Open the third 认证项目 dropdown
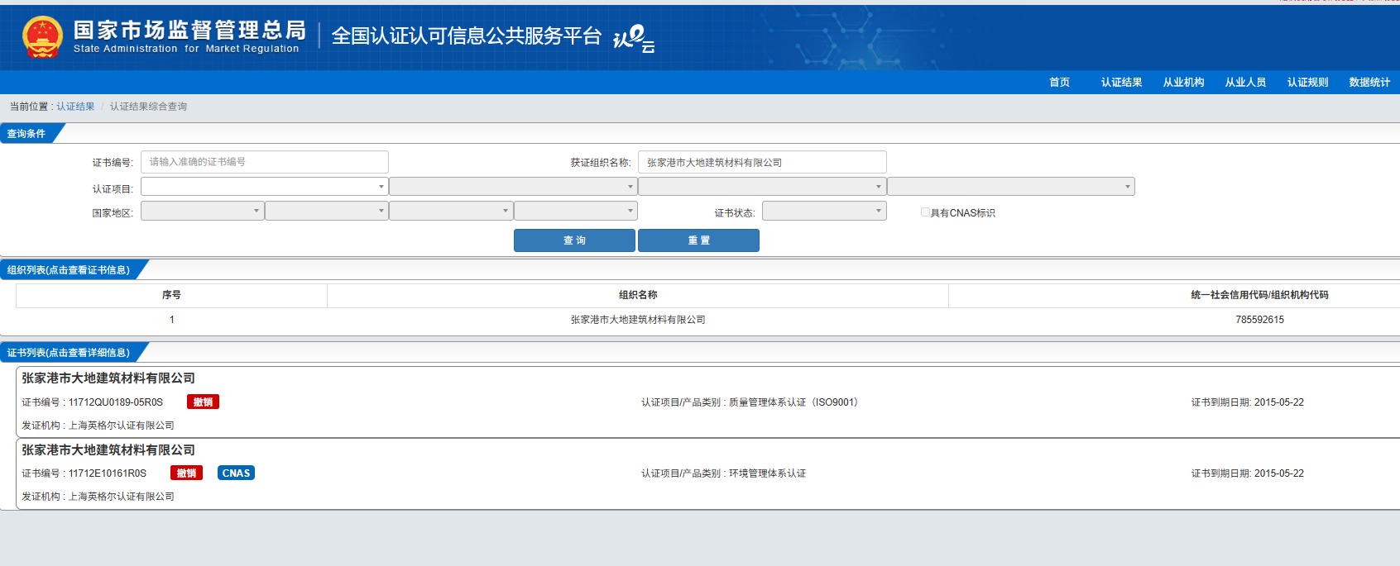Image resolution: width=1400 pixels, height=566 pixels. coord(762,187)
